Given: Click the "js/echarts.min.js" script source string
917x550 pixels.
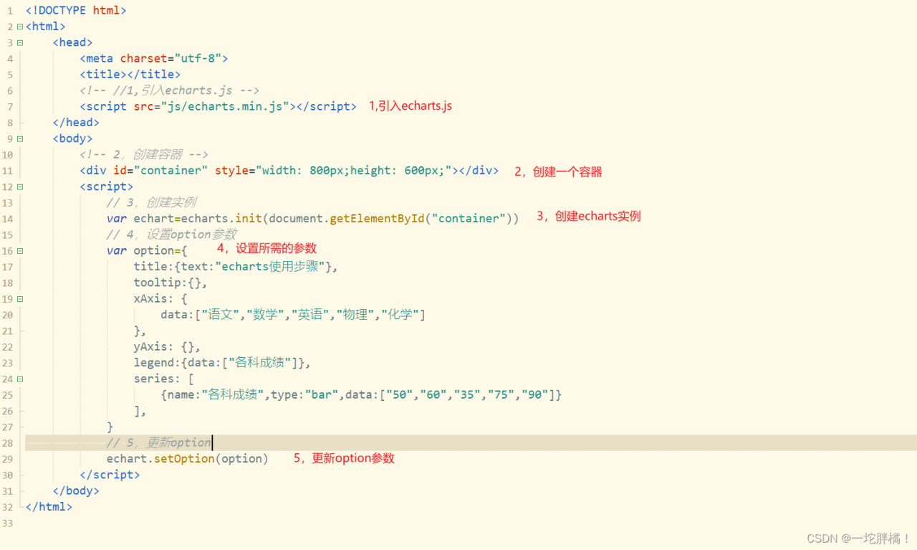Looking at the screenshot, I should click(224, 106).
